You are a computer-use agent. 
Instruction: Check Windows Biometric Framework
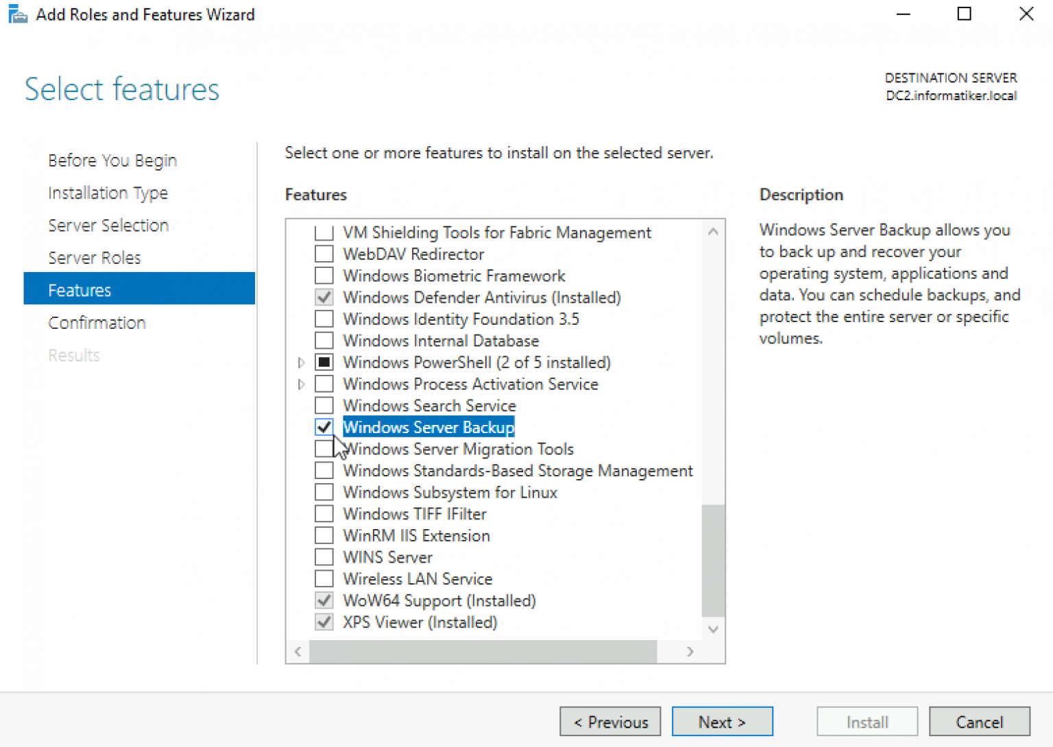tap(324, 275)
